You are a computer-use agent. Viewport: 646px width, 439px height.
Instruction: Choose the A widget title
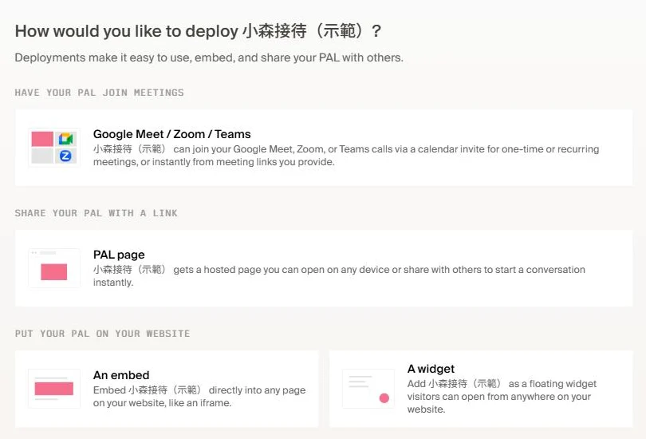(x=431, y=369)
